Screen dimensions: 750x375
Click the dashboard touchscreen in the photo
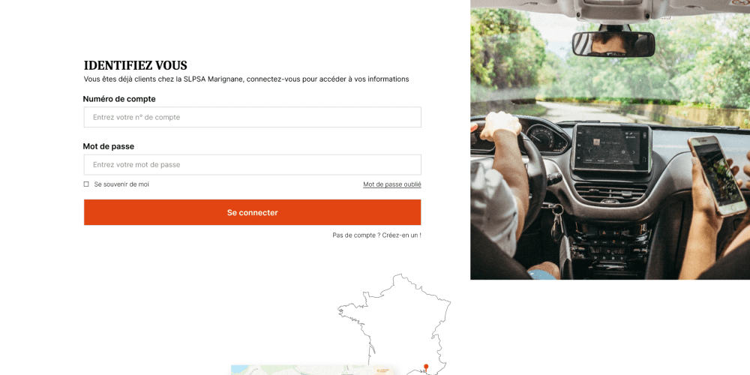click(612, 148)
